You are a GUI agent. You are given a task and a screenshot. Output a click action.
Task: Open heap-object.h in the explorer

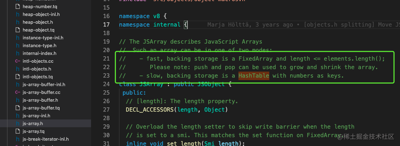pos(38,22)
